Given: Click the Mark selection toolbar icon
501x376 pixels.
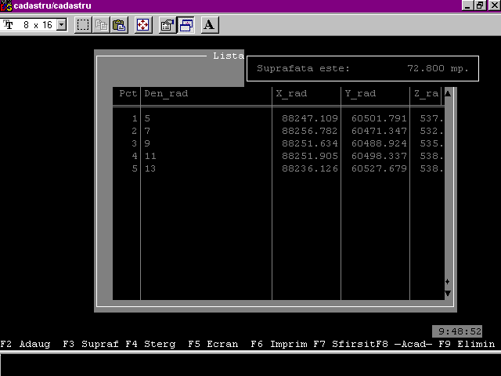Looking at the screenshot, I should (x=83, y=25).
